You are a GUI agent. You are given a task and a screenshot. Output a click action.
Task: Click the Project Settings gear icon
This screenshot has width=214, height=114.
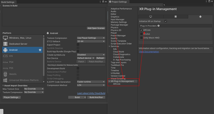coord(110,2)
